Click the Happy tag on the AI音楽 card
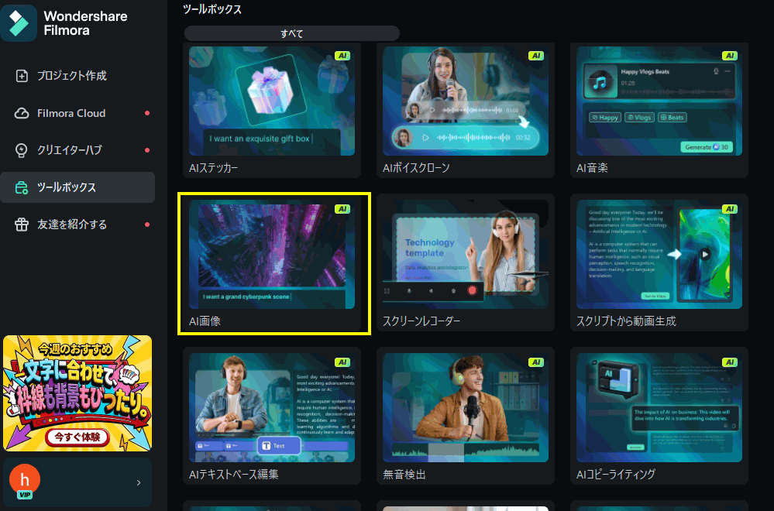Image resolution: width=774 pixels, height=511 pixels. (x=604, y=118)
